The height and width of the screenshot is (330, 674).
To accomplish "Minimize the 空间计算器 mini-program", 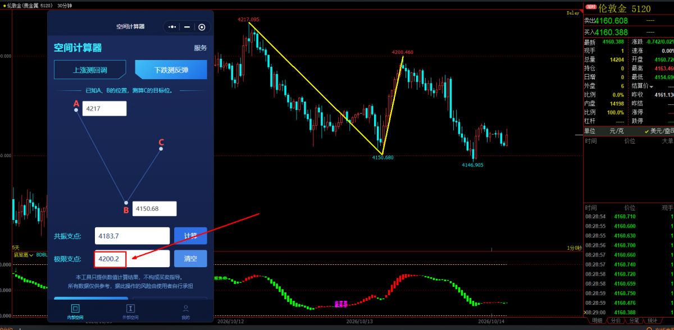I will point(187,27).
